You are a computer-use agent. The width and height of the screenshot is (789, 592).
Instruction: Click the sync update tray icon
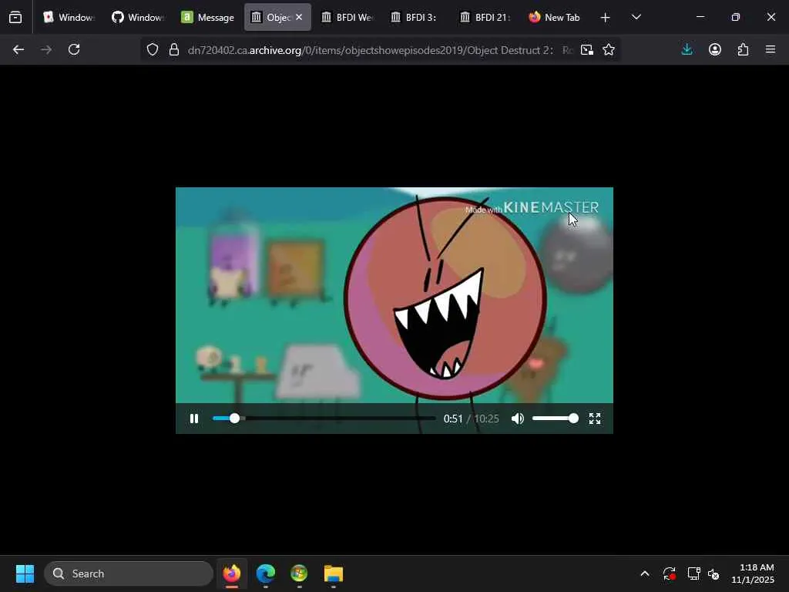[670, 573]
